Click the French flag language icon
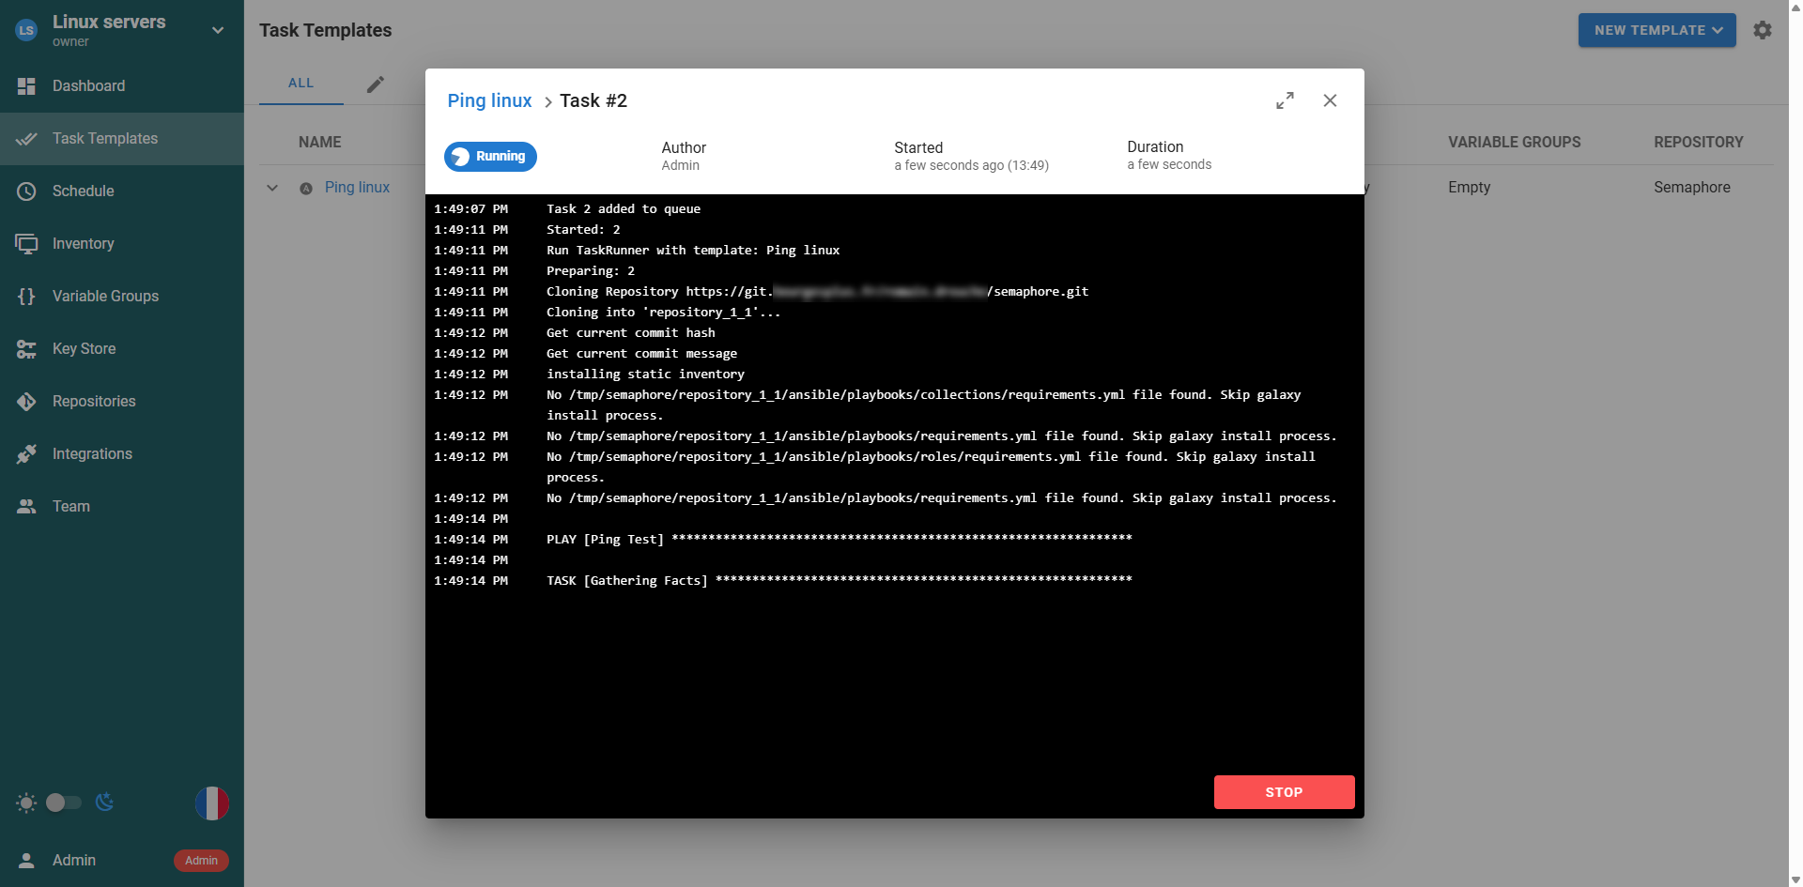Screen dimensions: 1803x887 pos(211,803)
